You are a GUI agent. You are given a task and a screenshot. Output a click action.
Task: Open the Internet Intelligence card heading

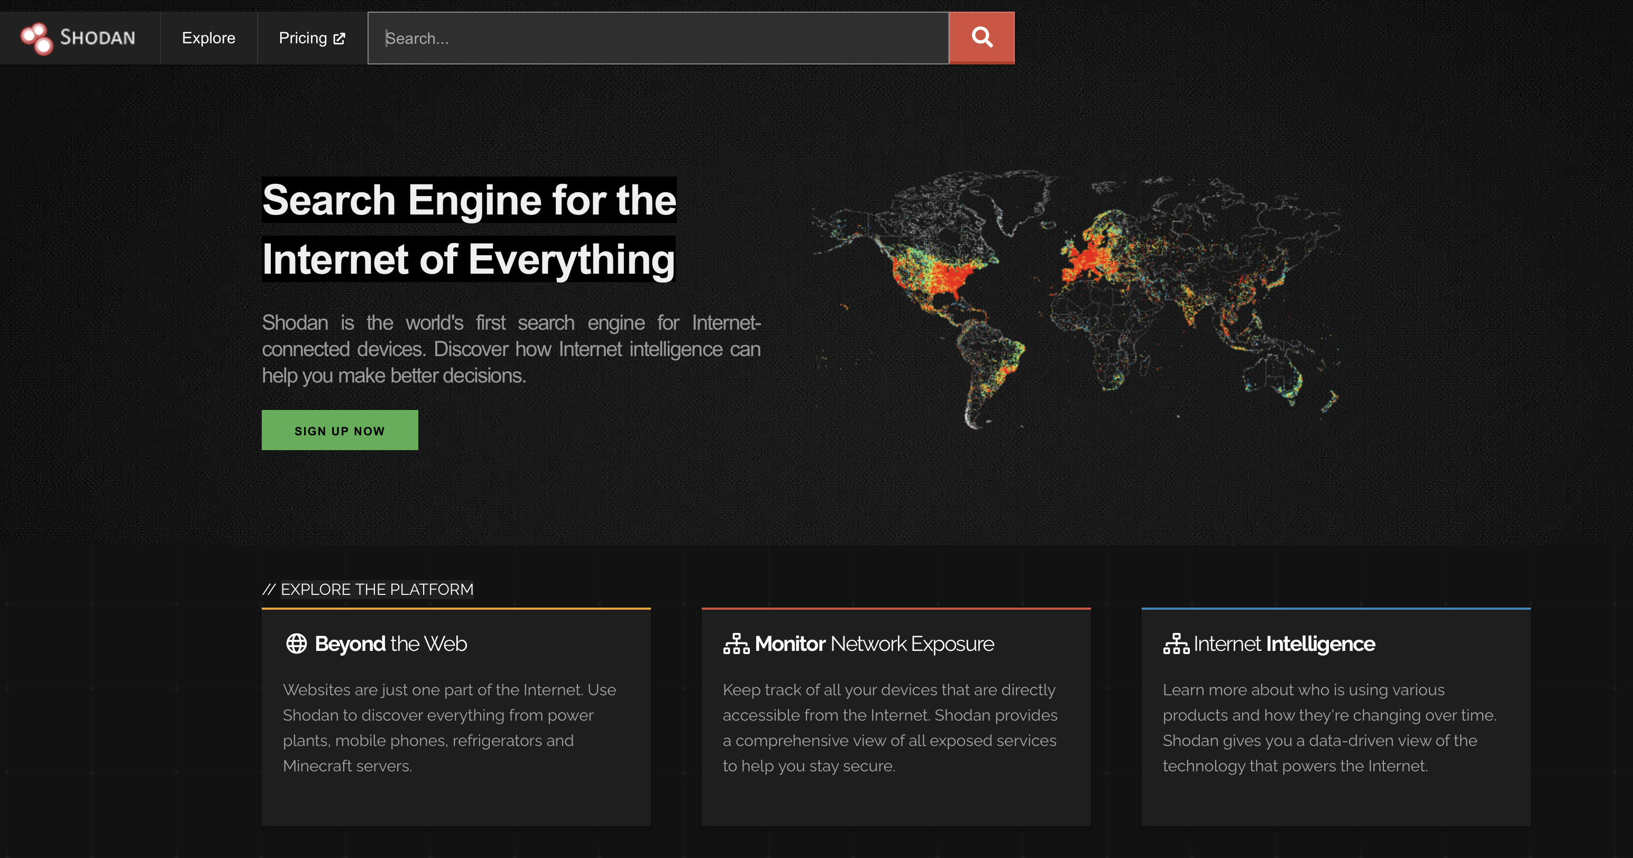coord(1285,644)
